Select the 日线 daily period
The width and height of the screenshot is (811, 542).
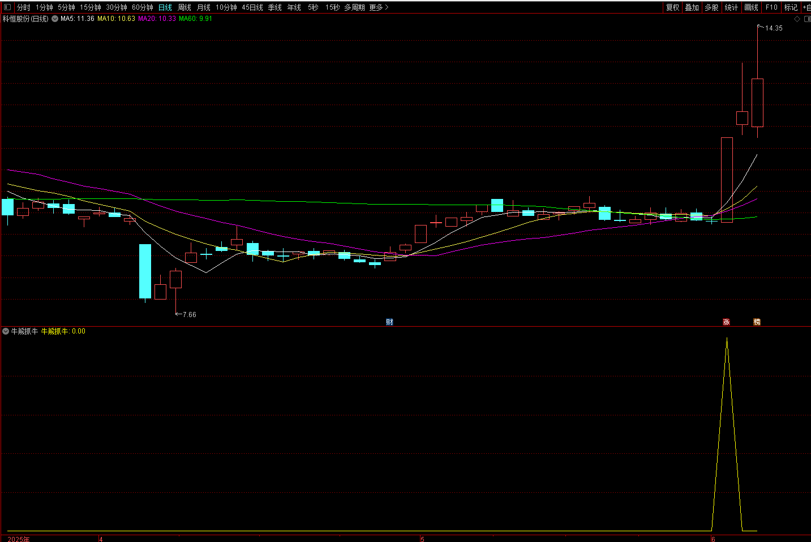[165, 7]
